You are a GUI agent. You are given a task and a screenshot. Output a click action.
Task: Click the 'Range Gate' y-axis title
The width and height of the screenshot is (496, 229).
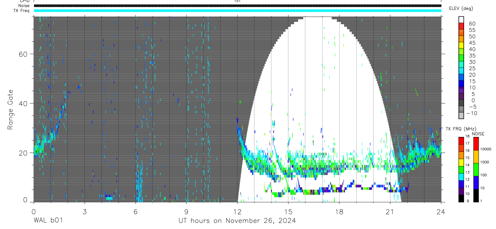[x=11, y=109]
